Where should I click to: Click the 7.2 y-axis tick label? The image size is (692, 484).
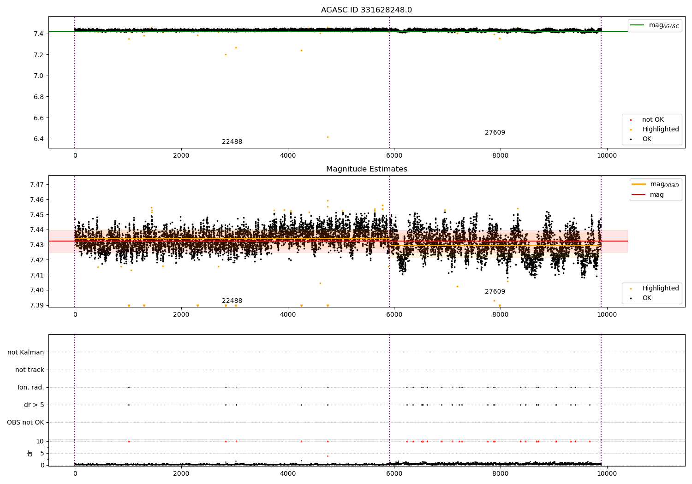[x=38, y=55]
